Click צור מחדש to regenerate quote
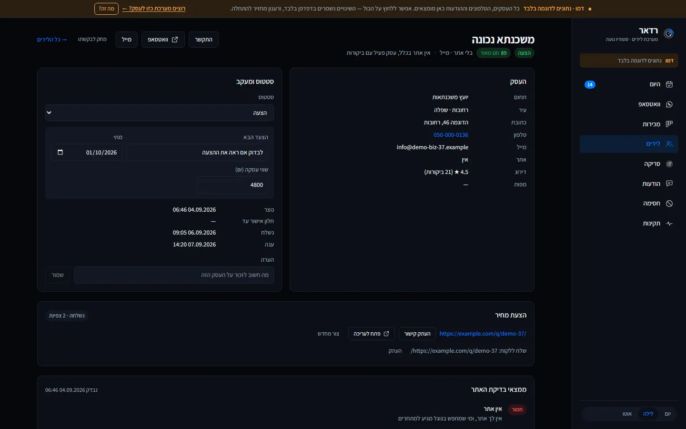The image size is (686, 429). click(x=329, y=334)
